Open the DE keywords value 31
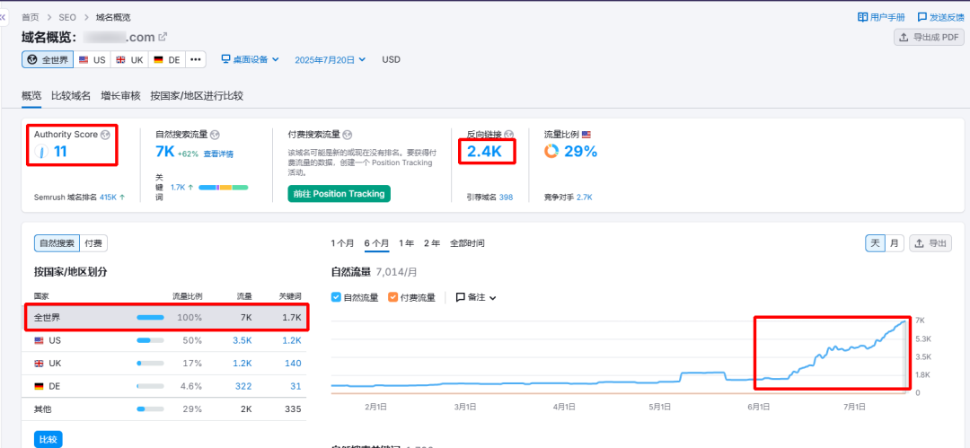Viewport: 970px width, 448px height. click(x=295, y=386)
